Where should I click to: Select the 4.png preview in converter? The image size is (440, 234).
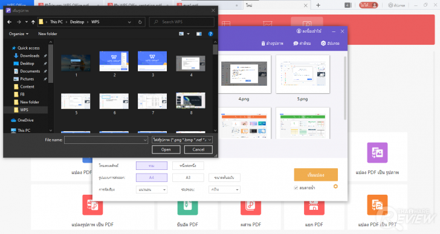click(244, 74)
